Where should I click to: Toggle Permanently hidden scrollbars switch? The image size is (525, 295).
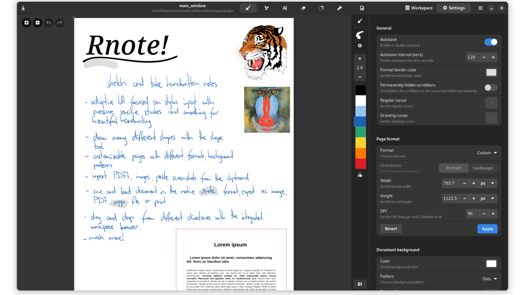[x=491, y=88]
